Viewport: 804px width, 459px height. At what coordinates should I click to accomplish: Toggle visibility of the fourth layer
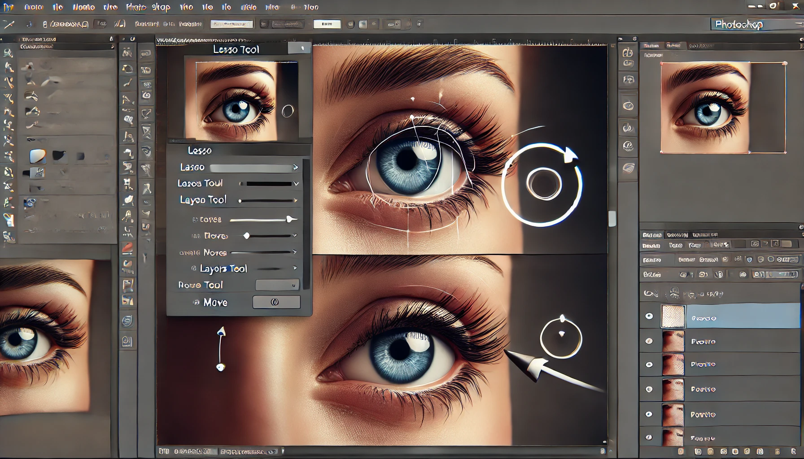click(649, 389)
